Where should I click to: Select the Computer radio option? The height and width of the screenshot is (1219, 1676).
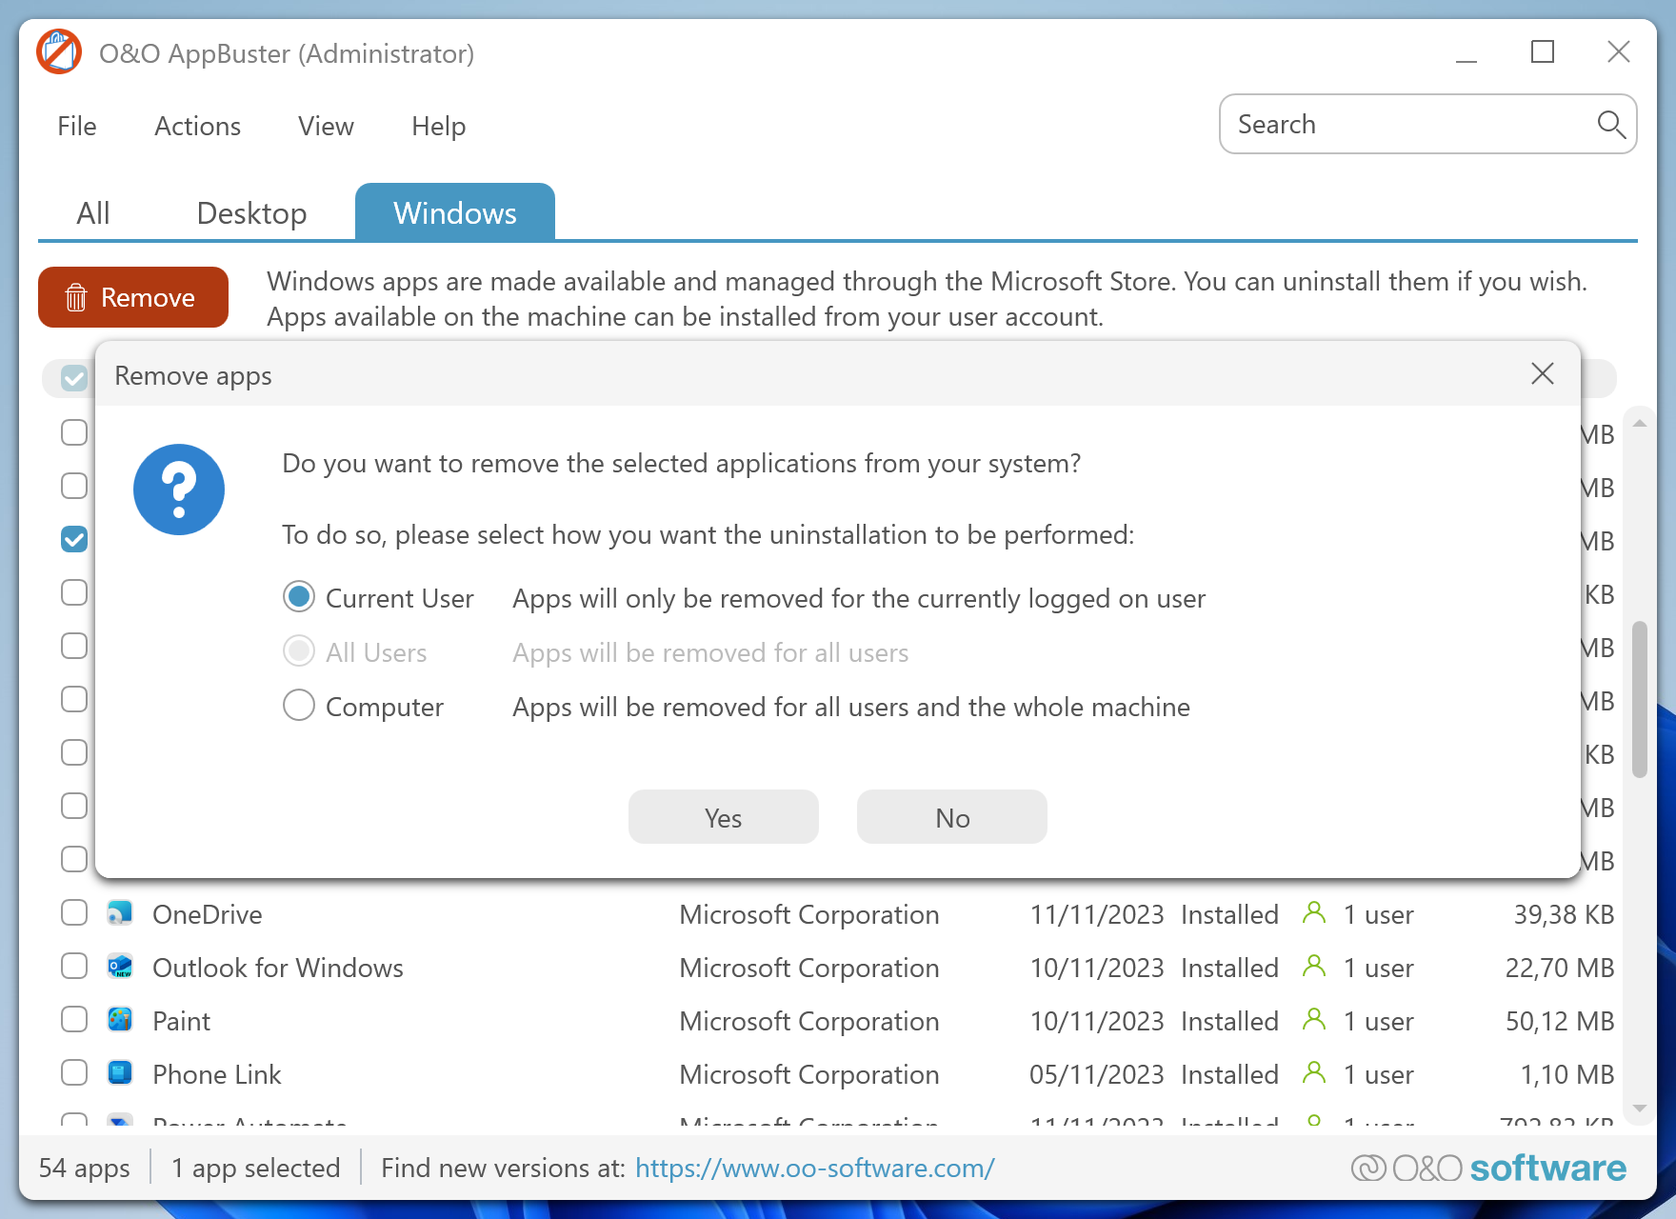pos(299,706)
